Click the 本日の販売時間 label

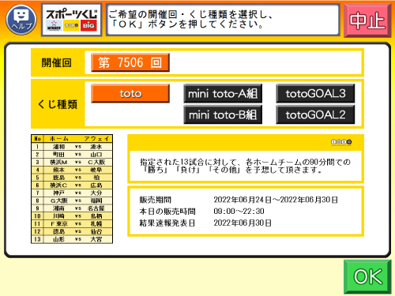coord(167,212)
